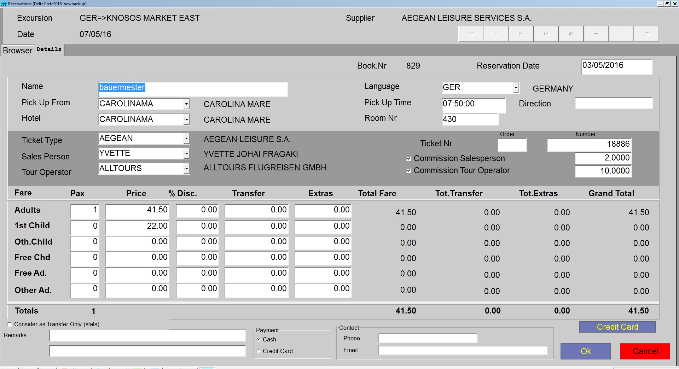Refresh data with navigator refresh button
The height and width of the screenshot is (369, 679).
coord(646,34)
